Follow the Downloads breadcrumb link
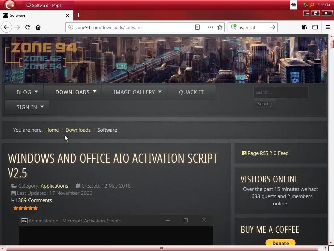 click(x=78, y=130)
